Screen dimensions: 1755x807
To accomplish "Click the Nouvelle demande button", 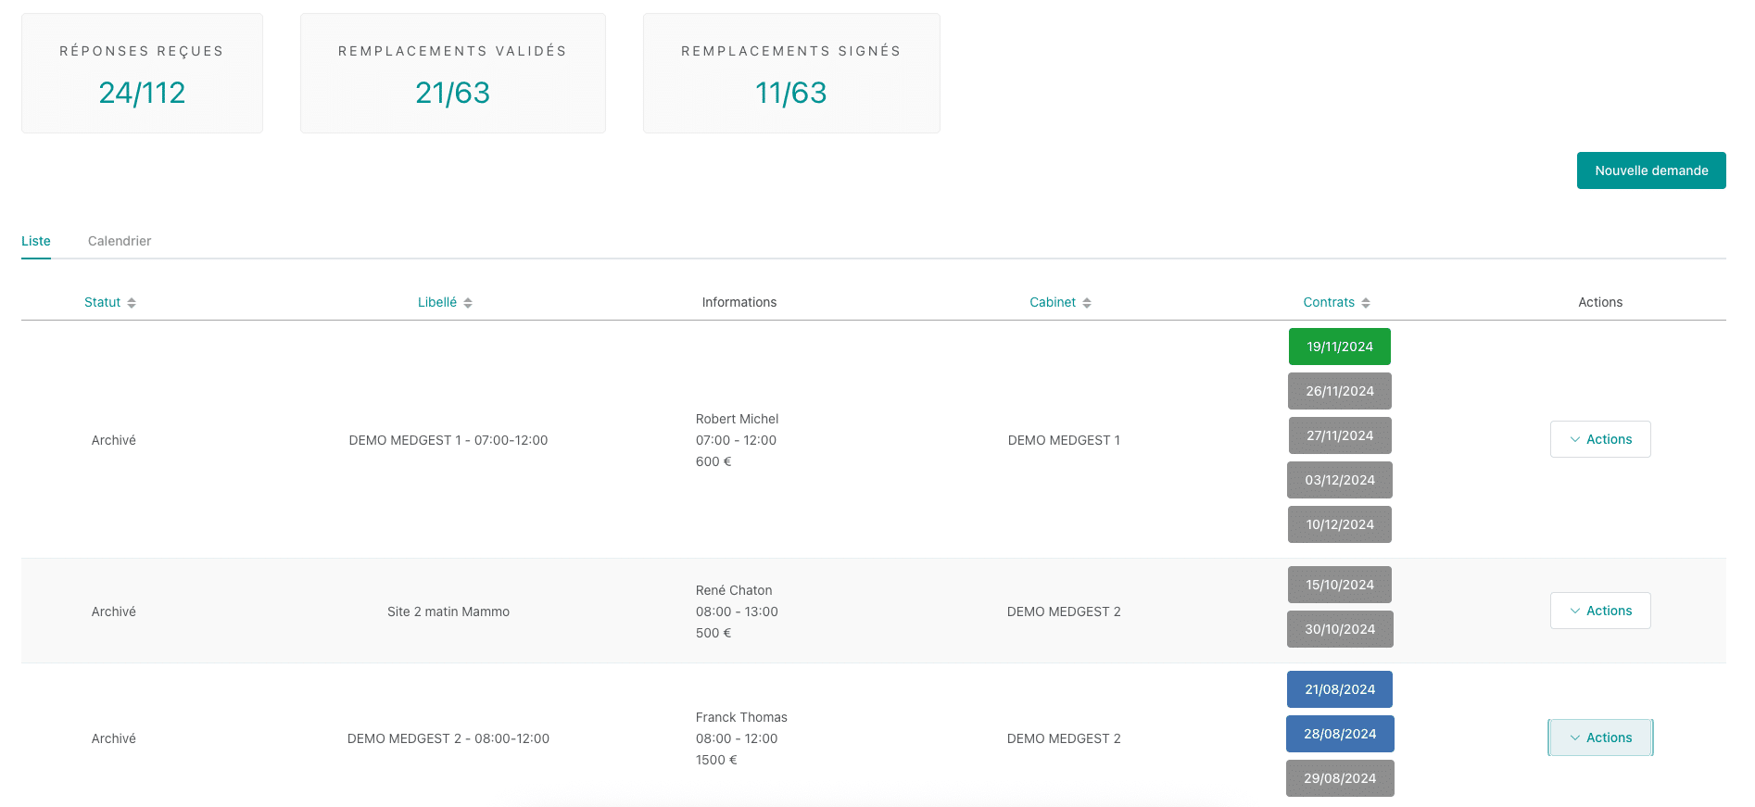I will (1650, 170).
